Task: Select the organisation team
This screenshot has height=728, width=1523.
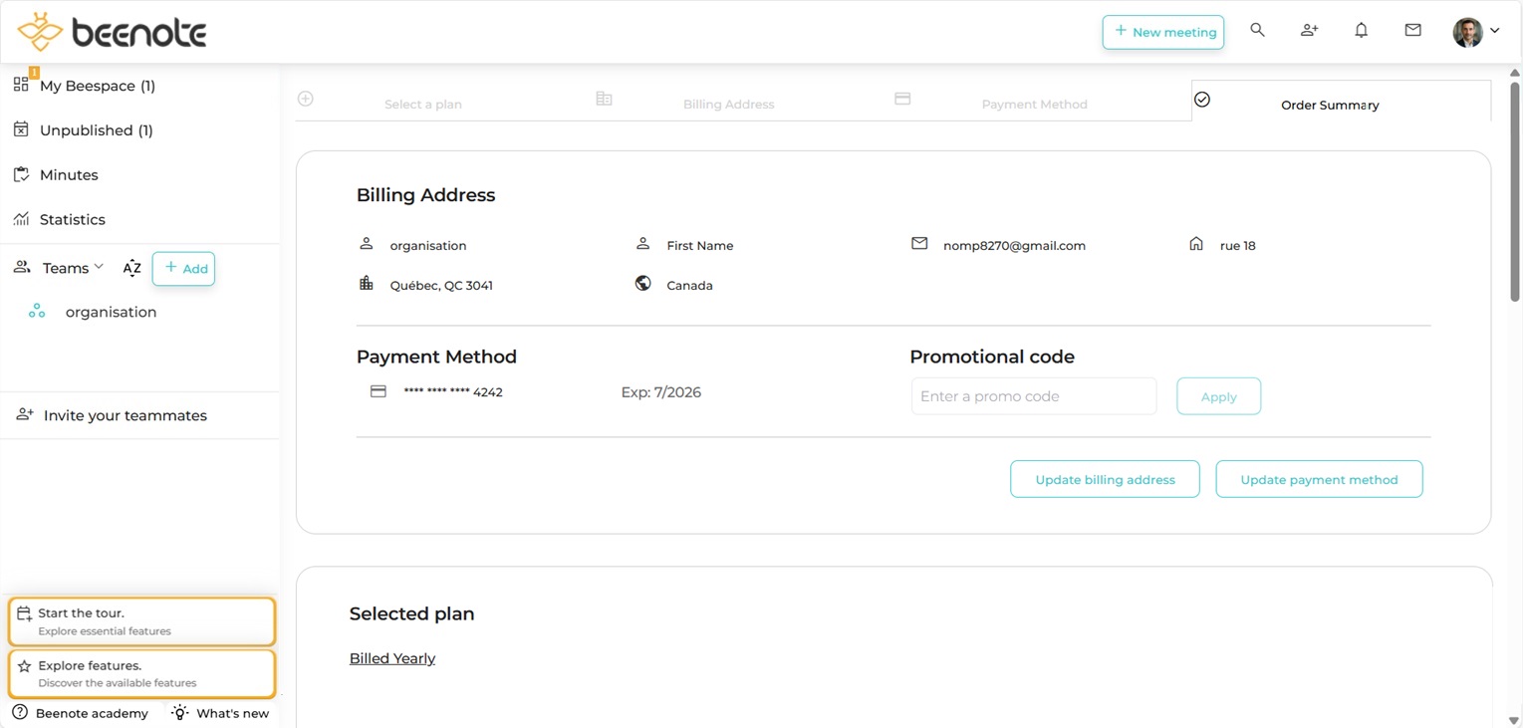Action: [x=111, y=312]
